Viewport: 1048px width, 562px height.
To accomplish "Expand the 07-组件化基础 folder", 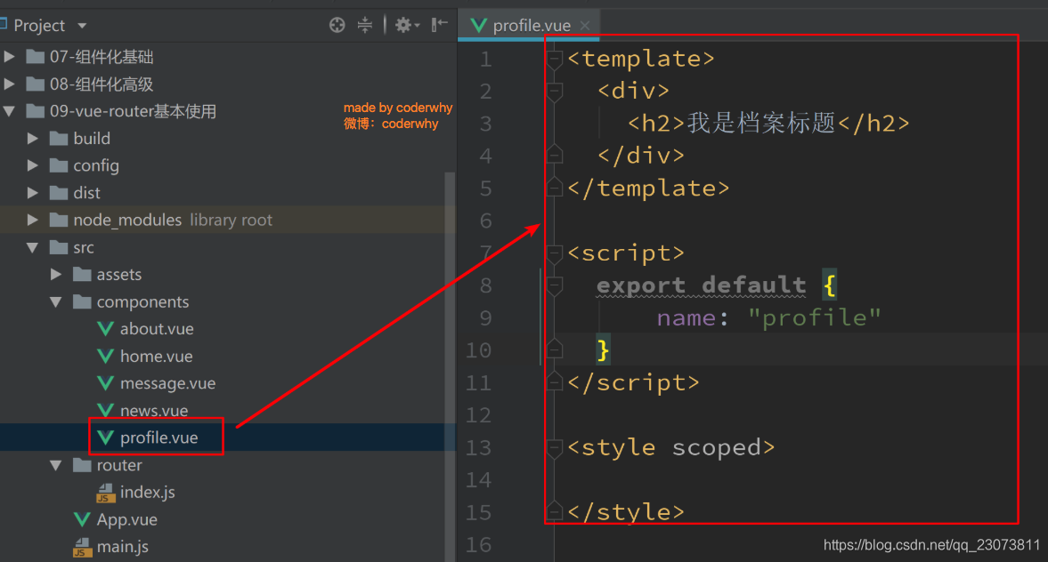I will tap(10, 57).
